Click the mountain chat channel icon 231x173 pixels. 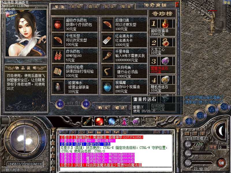click(x=64, y=132)
